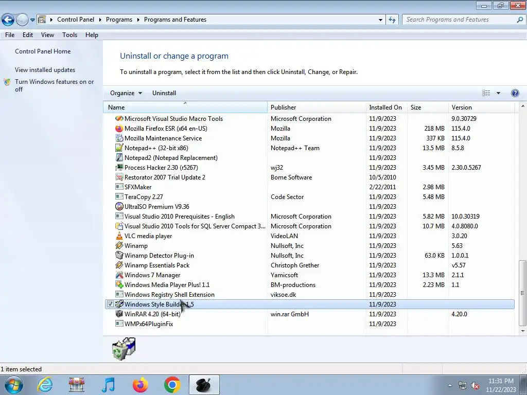Click the Uninstall button
The width and height of the screenshot is (527, 395).
164,93
